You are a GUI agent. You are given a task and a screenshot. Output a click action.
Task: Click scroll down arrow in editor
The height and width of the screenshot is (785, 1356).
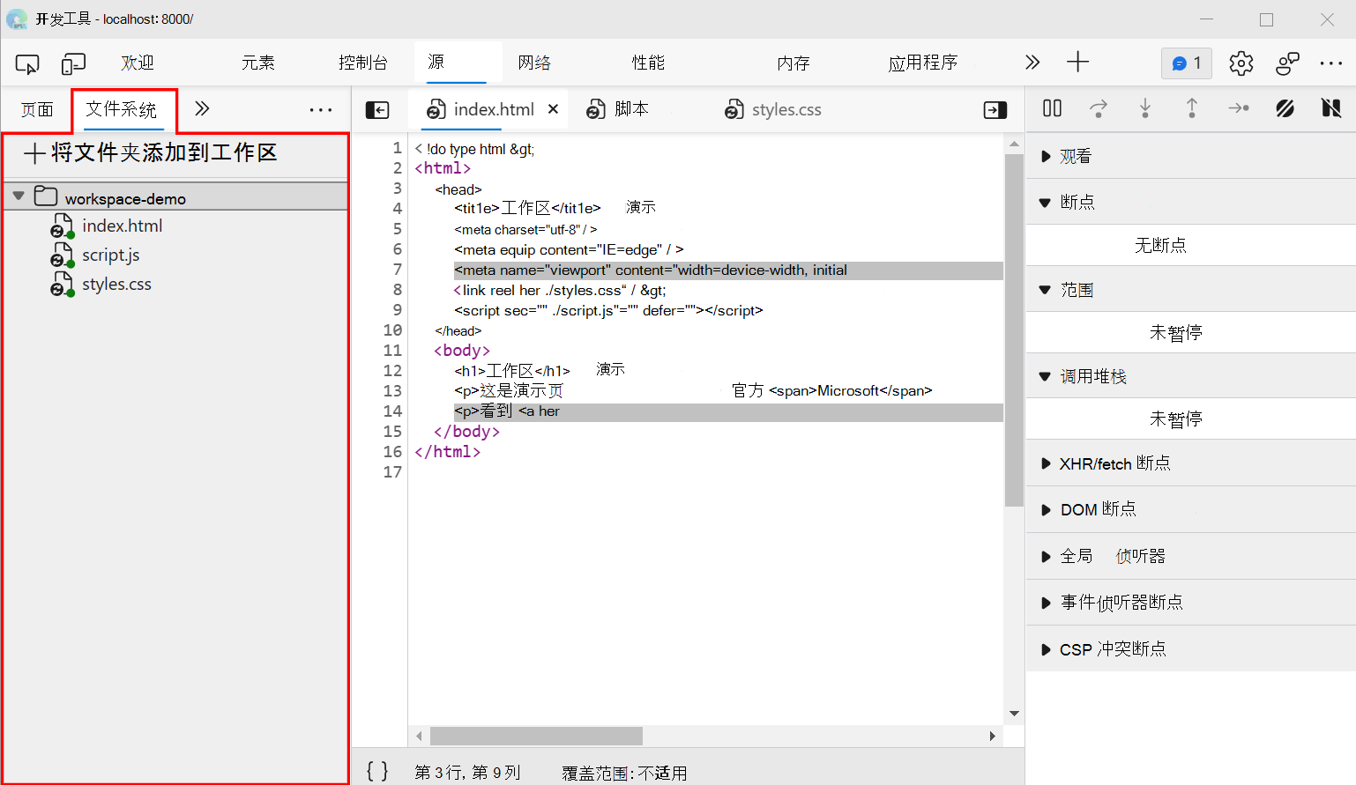click(x=1014, y=714)
